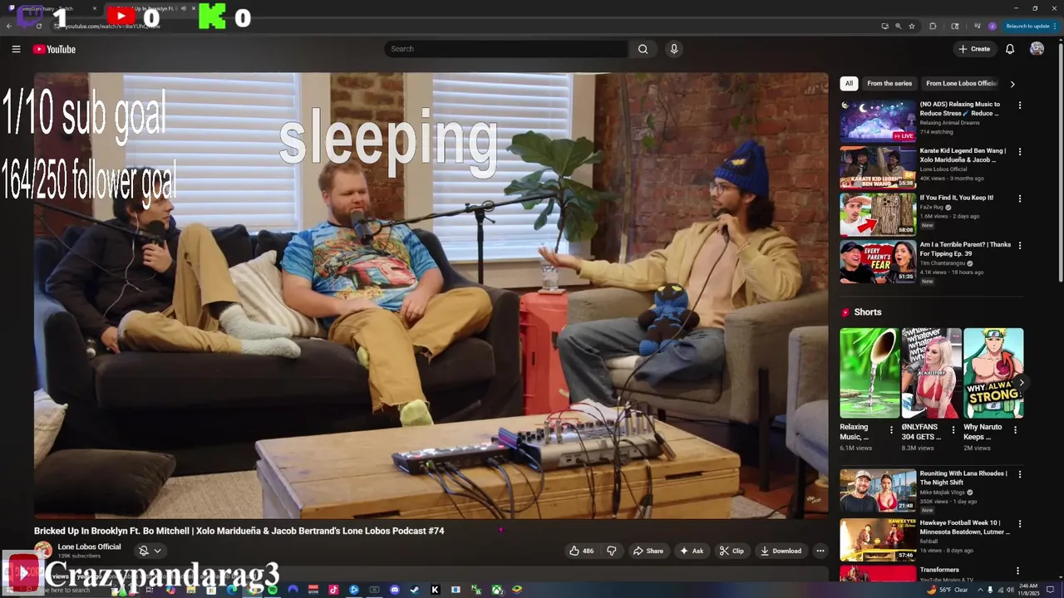The width and height of the screenshot is (1064, 598).
Task: Open the video title 'Bricked Up In Brooklyn'
Action: 239,531
